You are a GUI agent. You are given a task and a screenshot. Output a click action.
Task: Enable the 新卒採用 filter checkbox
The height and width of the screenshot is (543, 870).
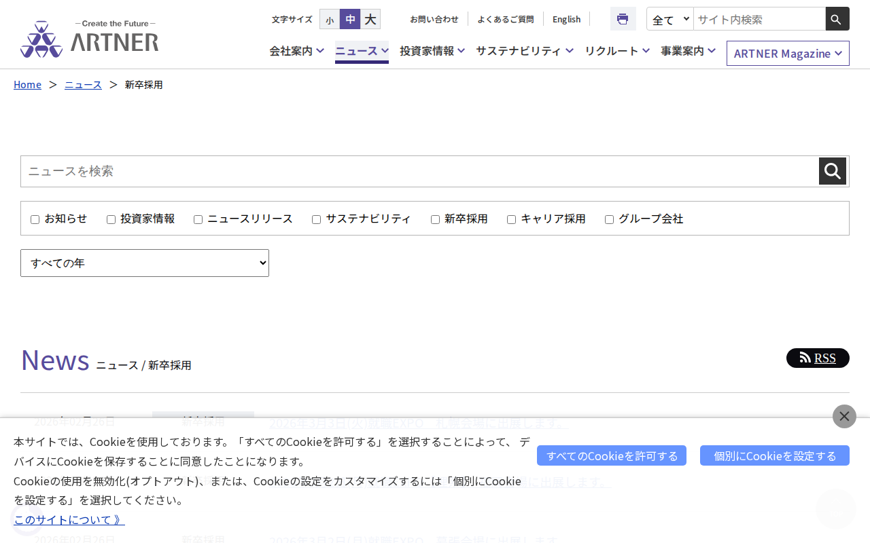[435, 219]
